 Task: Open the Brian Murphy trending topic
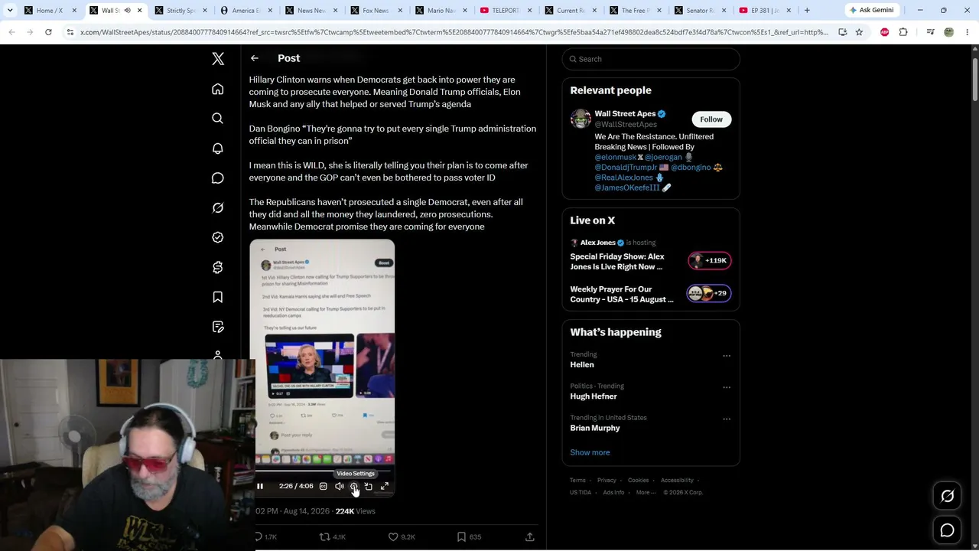(595, 428)
